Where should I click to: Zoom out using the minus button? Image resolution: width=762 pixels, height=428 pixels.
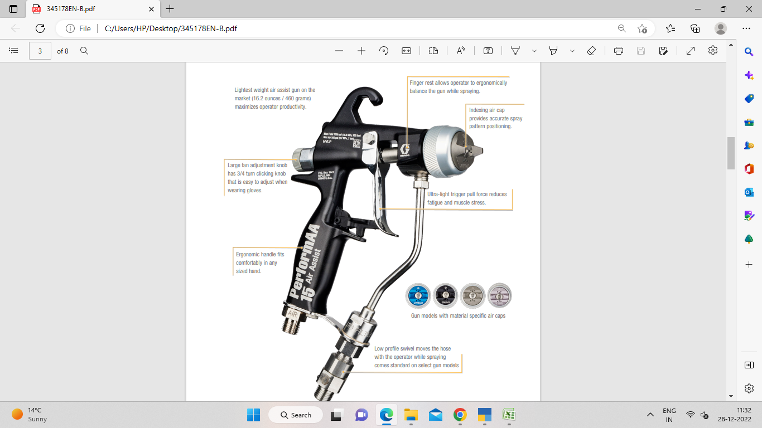tap(339, 51)
